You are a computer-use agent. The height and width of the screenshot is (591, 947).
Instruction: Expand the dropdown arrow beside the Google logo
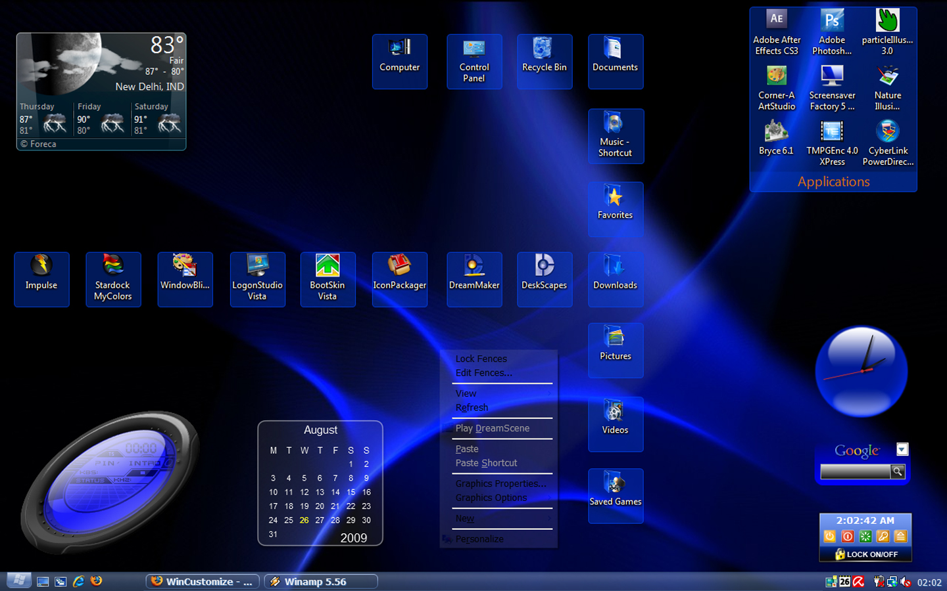[x=902, y=449]
